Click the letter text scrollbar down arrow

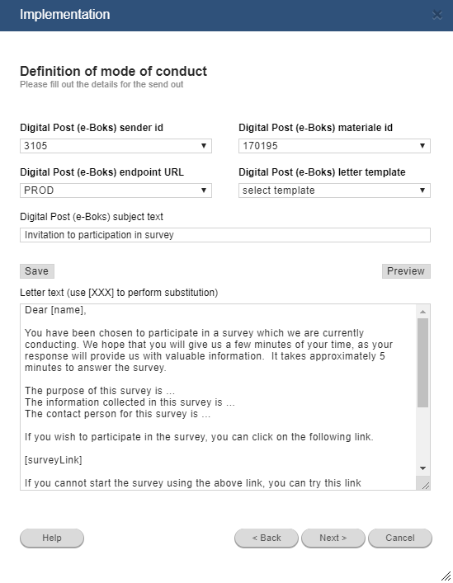coord(422,468)
